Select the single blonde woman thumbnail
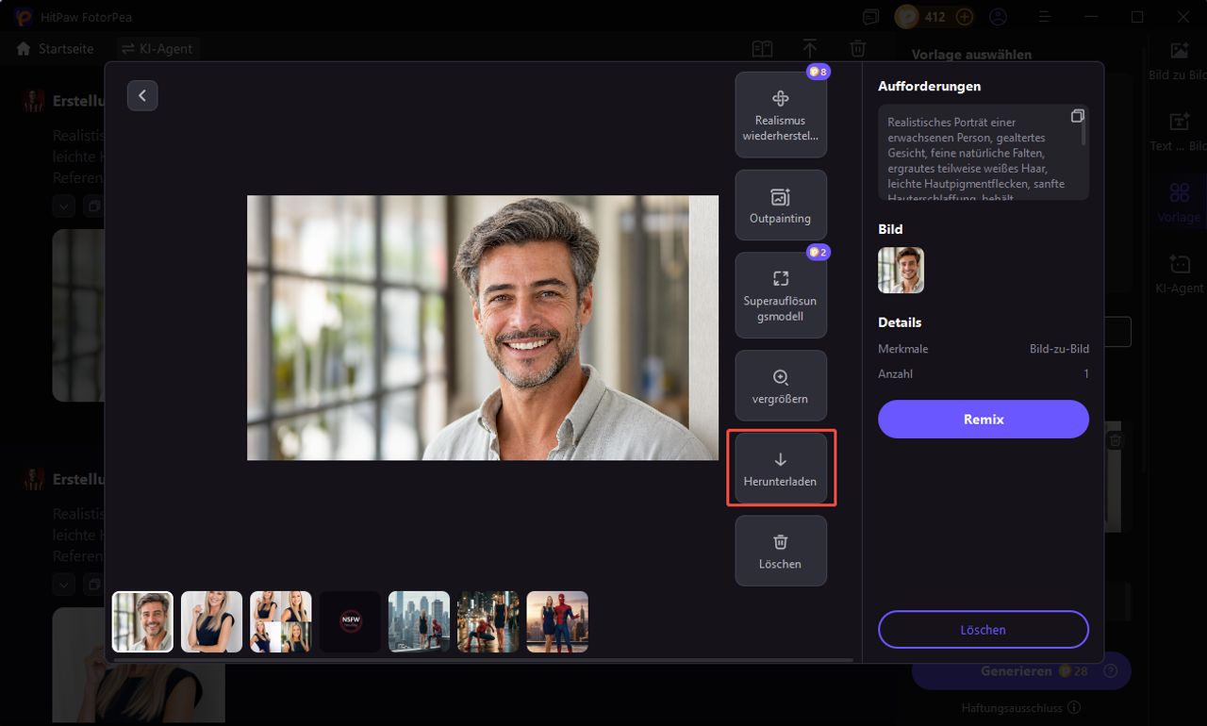Image resolution: width=1207 pixels, height=726 pixels. click(x=211, y=621)
